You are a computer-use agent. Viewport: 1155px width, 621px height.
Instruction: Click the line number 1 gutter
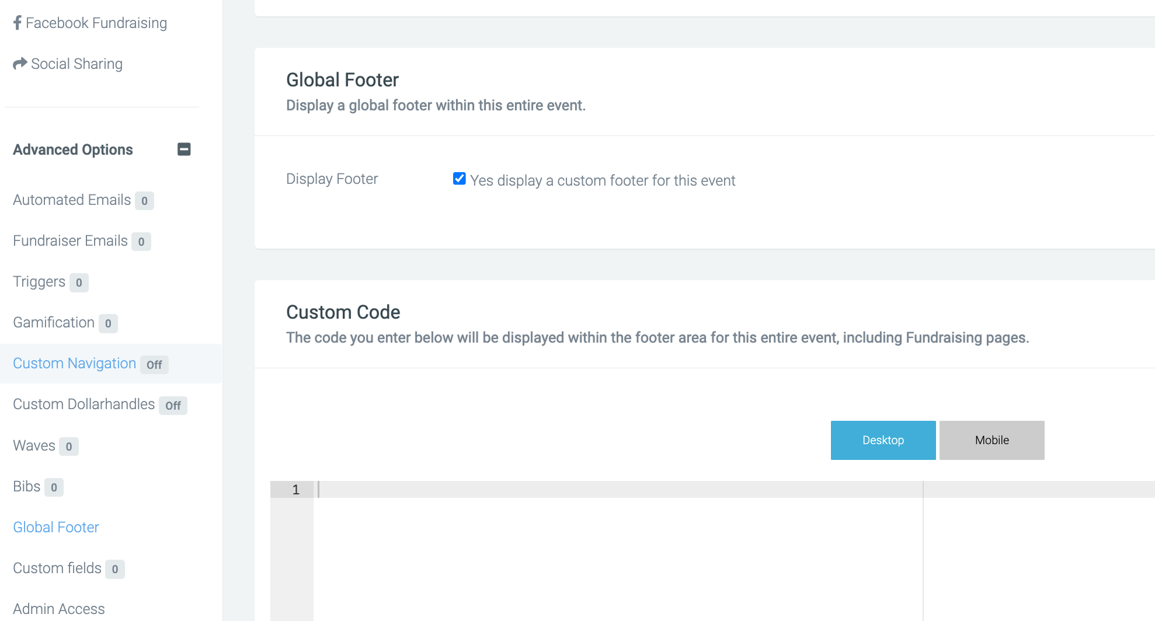point(292,489)
